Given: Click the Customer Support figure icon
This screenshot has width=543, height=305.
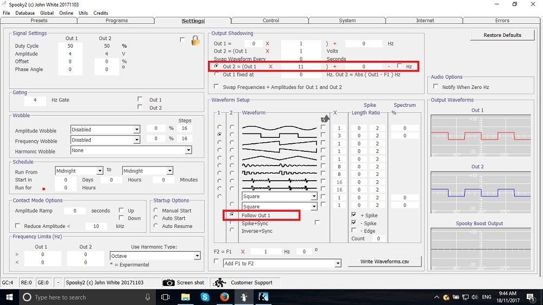Looking at the screenshot, I should pos(219,283).
